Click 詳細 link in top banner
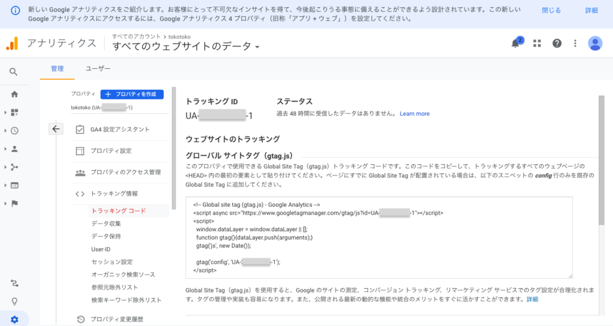This screenshot has height=326, width=613. (591, 11)
